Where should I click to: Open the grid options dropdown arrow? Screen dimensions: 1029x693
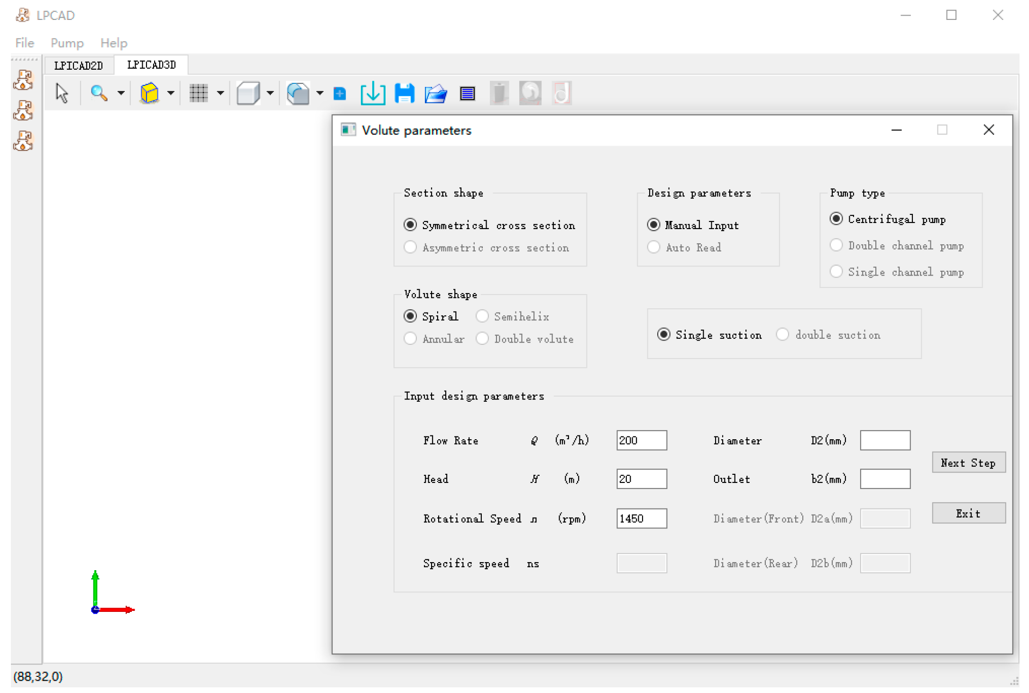pyautogui.click(x=220, y=93)
